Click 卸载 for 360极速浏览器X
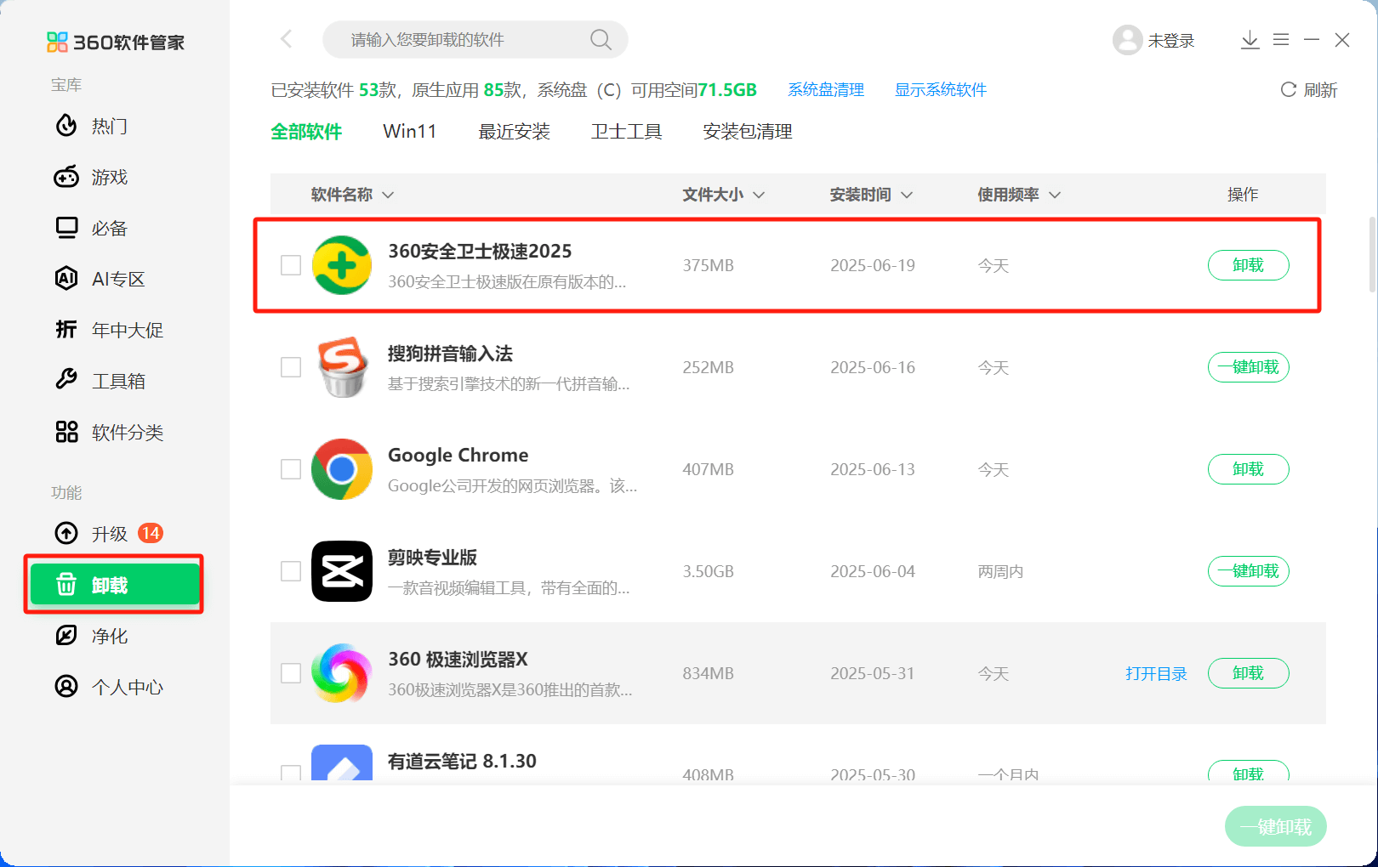 point(1248,673)
